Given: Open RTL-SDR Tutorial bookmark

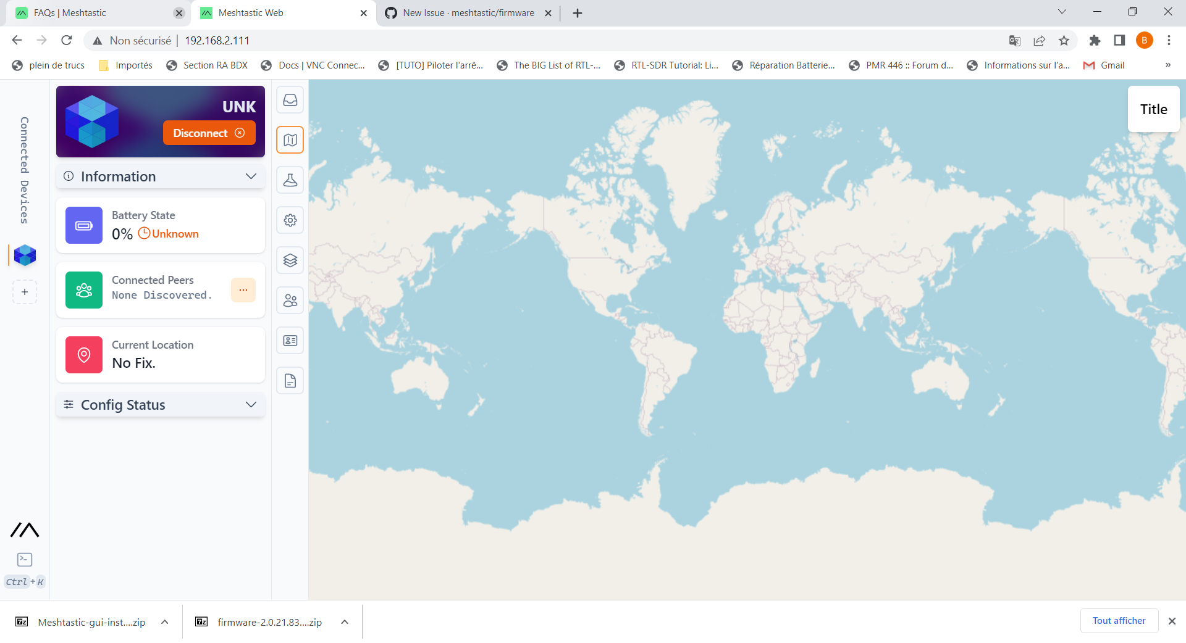Looking at the screenshot, I should coord(667,65).
